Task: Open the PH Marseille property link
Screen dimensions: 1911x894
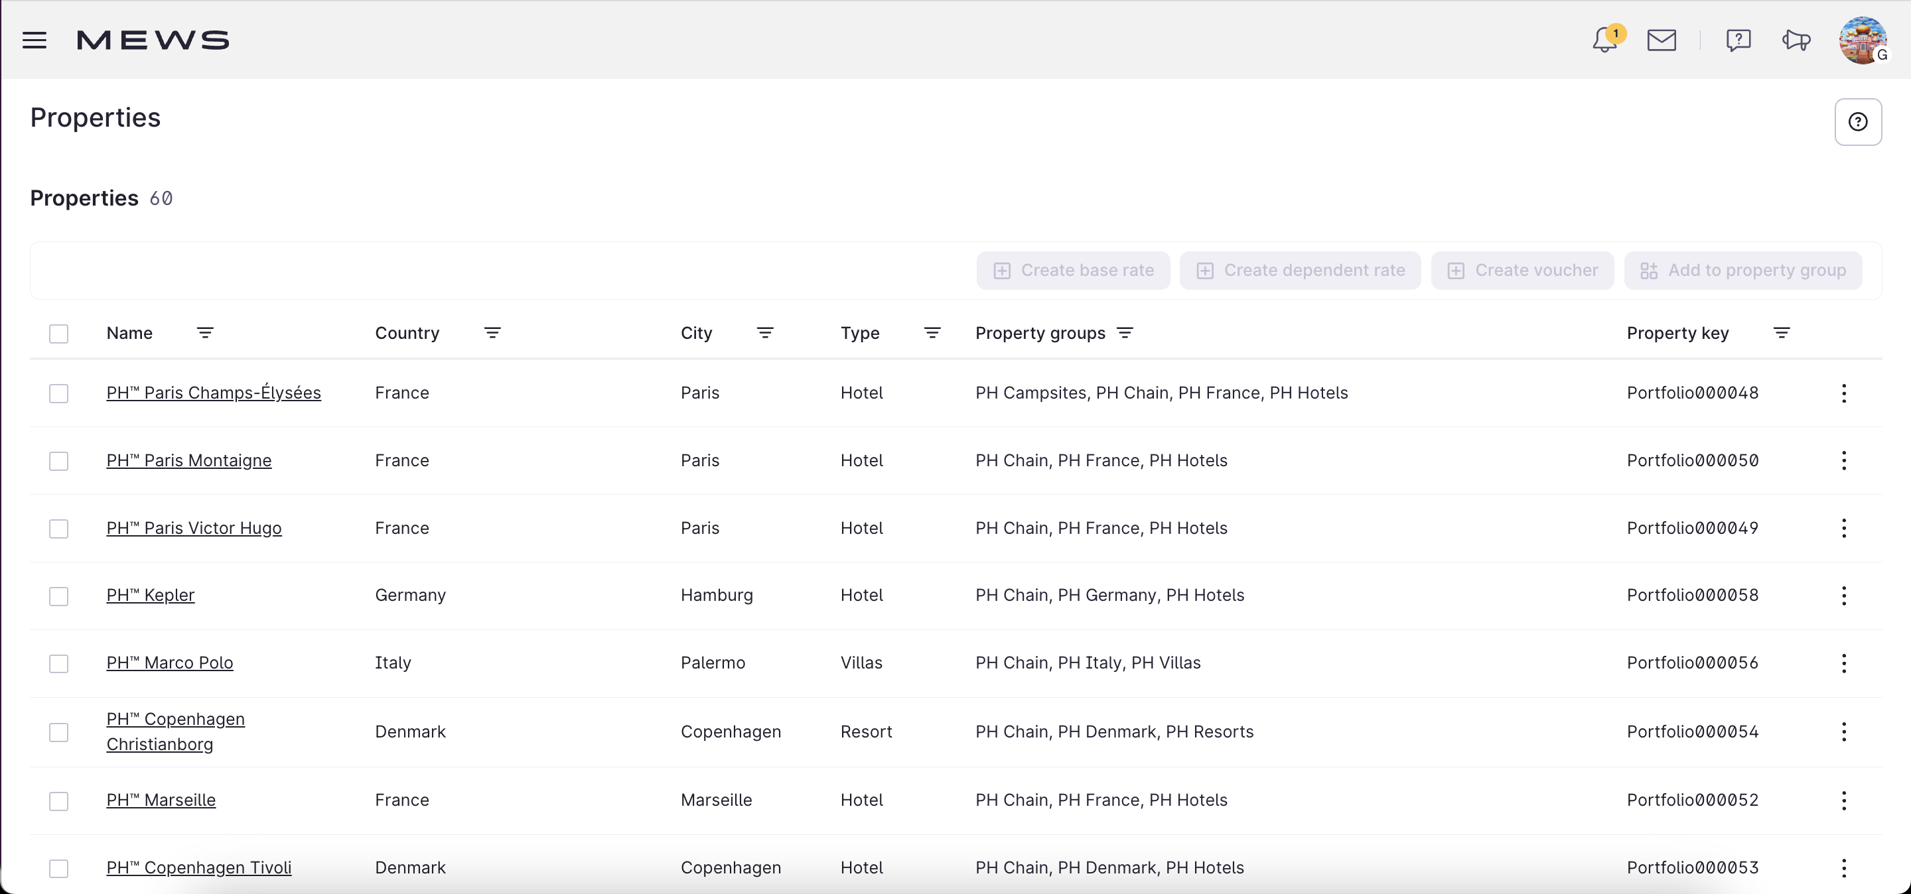Action: point(161,800)
